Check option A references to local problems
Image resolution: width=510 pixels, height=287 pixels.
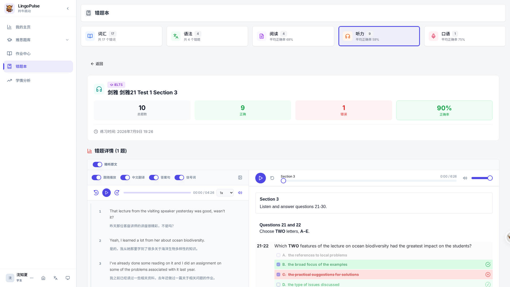tap(278, 255)
